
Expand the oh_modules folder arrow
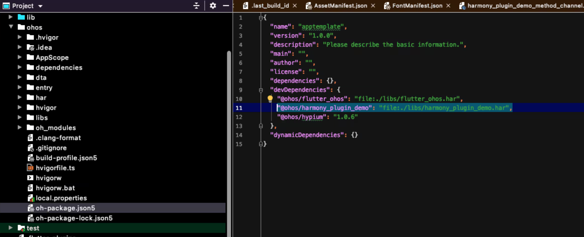20,128
